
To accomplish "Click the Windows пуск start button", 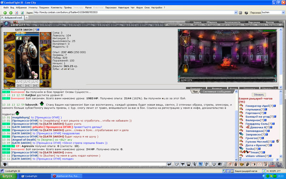I will click(9, 176).
